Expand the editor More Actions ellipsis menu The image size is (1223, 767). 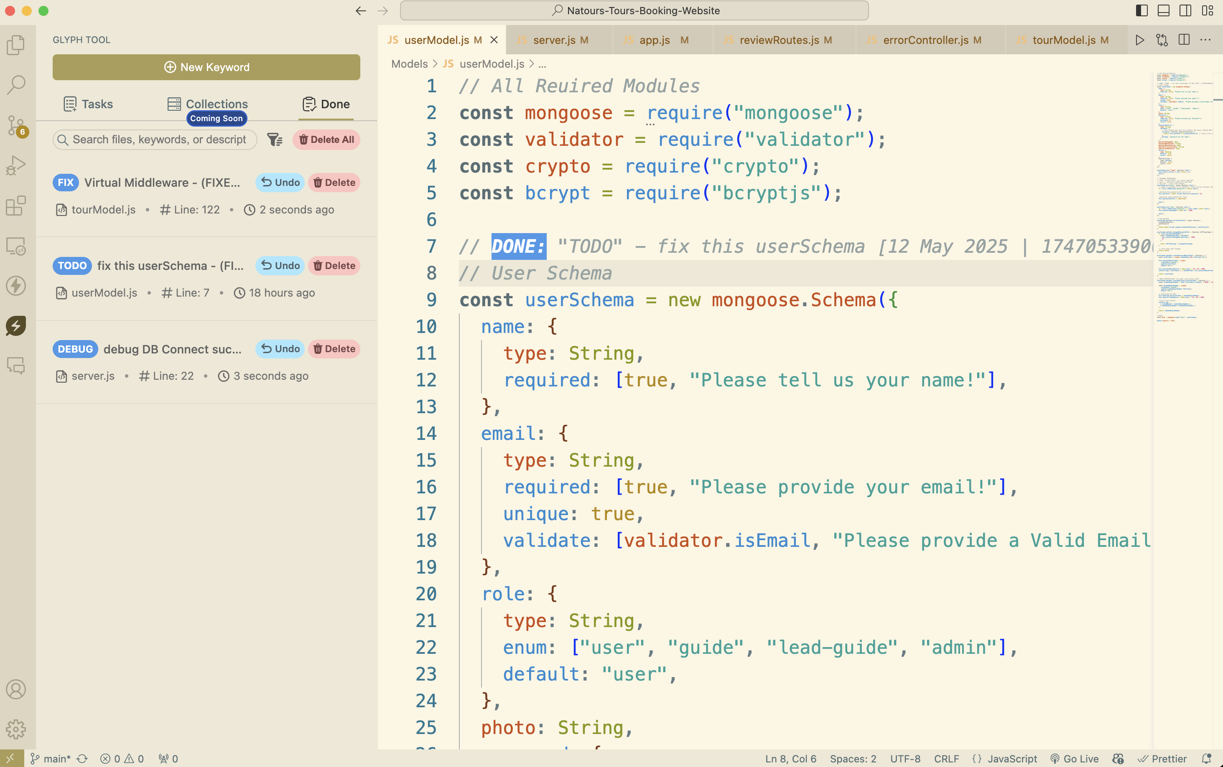pyautogui.click(x=1206, y=40)
